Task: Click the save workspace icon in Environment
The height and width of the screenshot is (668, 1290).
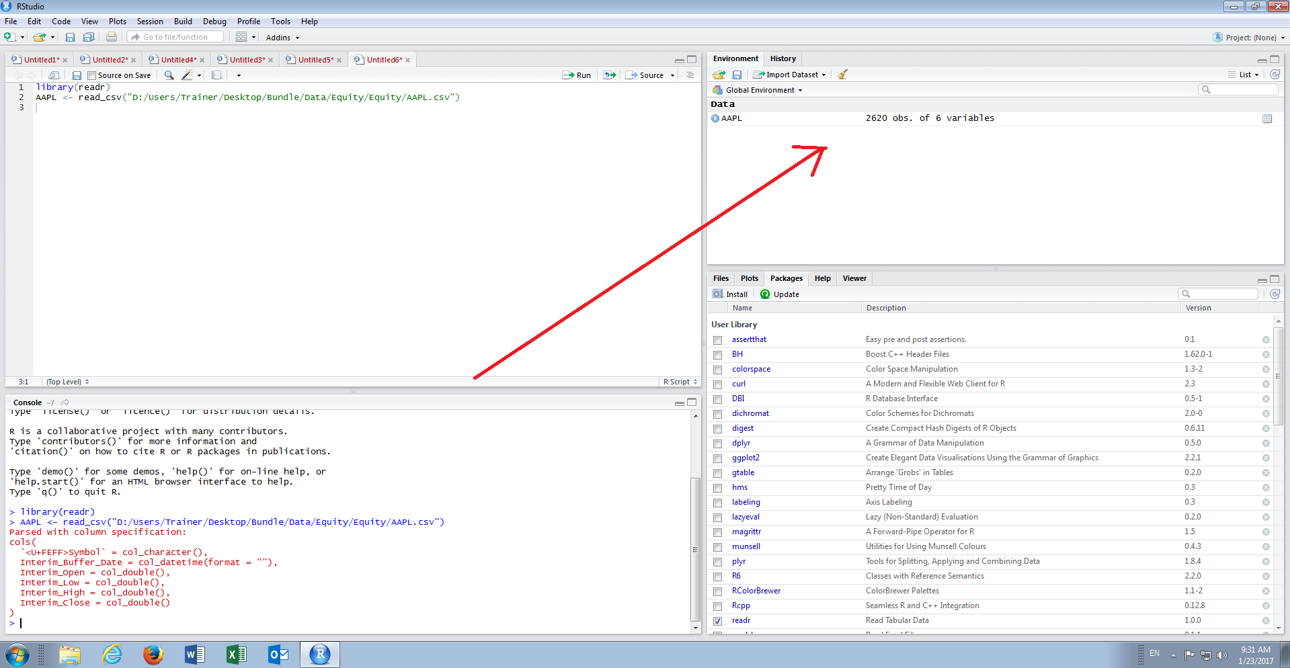Action: click(x=737, y=75)
